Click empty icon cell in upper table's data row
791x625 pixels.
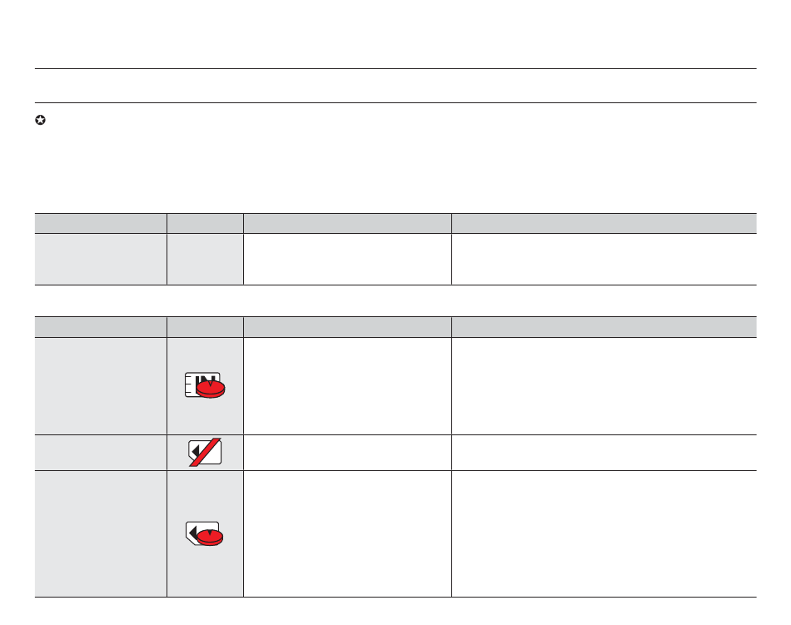(x=206, y=259)
